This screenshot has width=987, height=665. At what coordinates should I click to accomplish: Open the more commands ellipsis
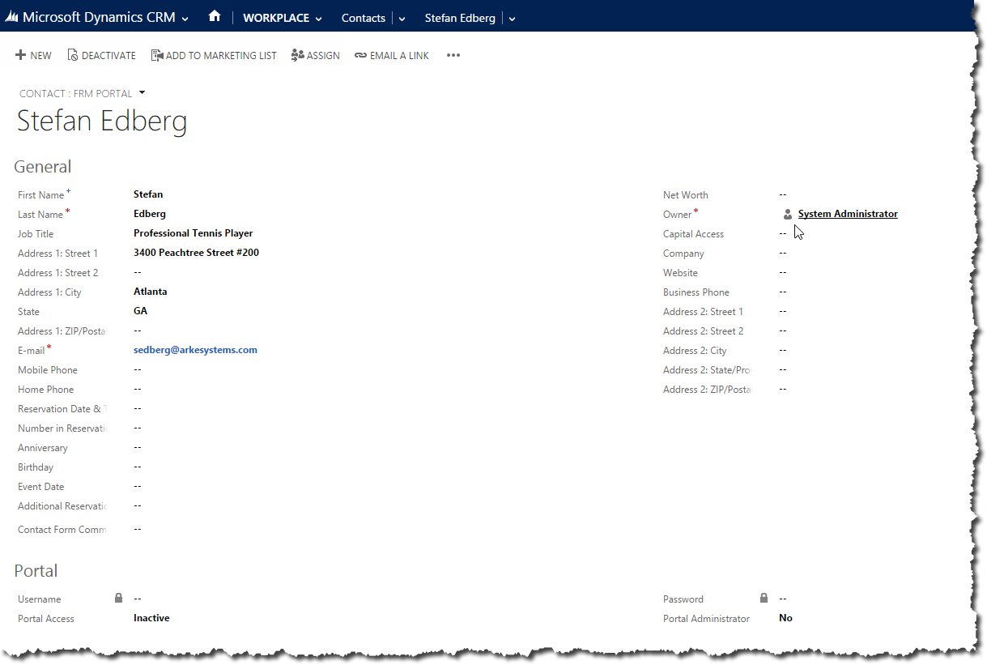(x=453, y=55)
